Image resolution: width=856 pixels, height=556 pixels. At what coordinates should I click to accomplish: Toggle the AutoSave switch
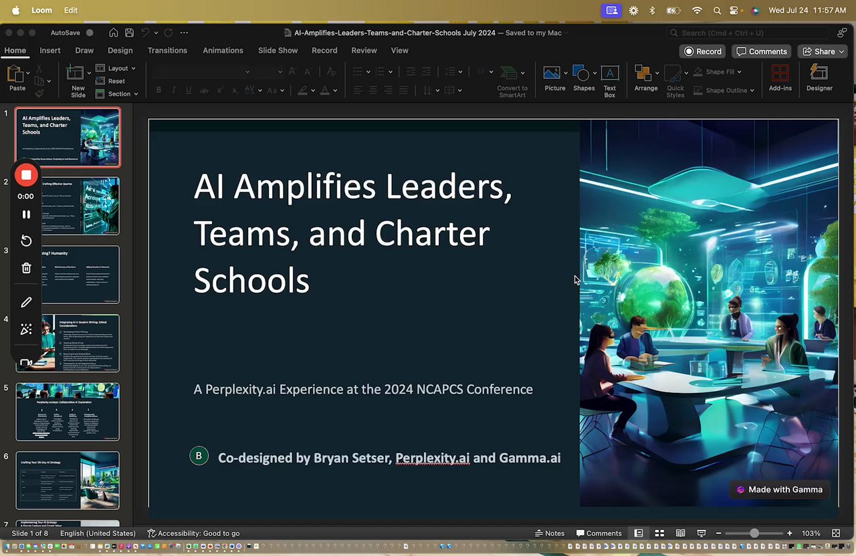pyautogui.click(x=90, y=33)
